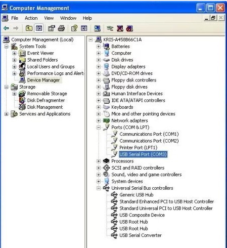Click the Scan for hardware changes icon
Viewport: 227px width, 248px height.
[97, 28]
